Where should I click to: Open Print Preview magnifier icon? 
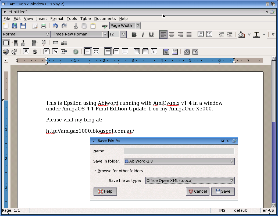35,26
